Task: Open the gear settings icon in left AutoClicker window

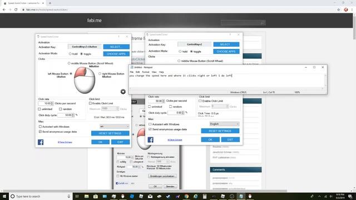Action: [x=123, y=91]
